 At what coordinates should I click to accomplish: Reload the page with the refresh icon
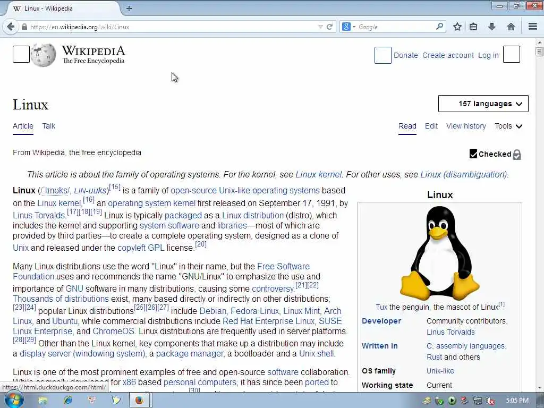pyautogui.click(x=329, y=27)
